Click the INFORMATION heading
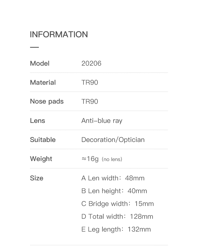The image size is (198, 248). click(x=59, y=34)
